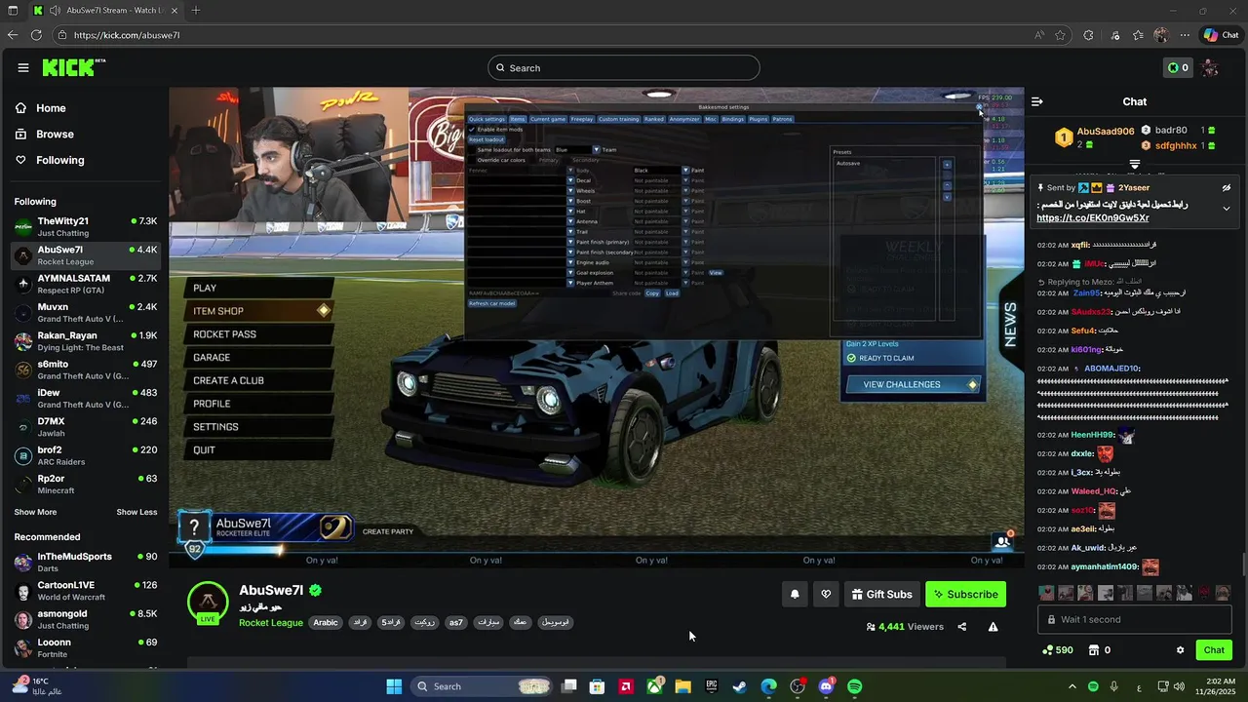The image size is (1248, 702).
Task: Open Steam from taskbar
Action: tap(739, 686)
